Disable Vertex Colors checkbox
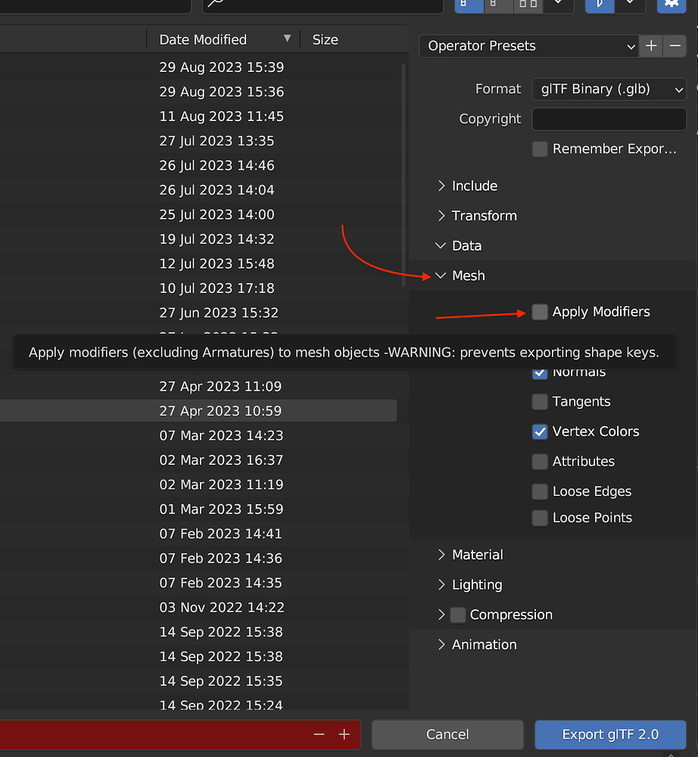698x757 pixels. pos(540,431)
